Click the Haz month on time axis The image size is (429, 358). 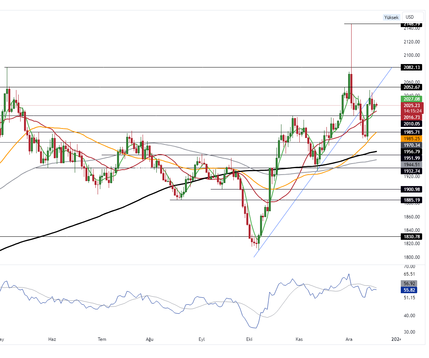[x=52, y=339]
